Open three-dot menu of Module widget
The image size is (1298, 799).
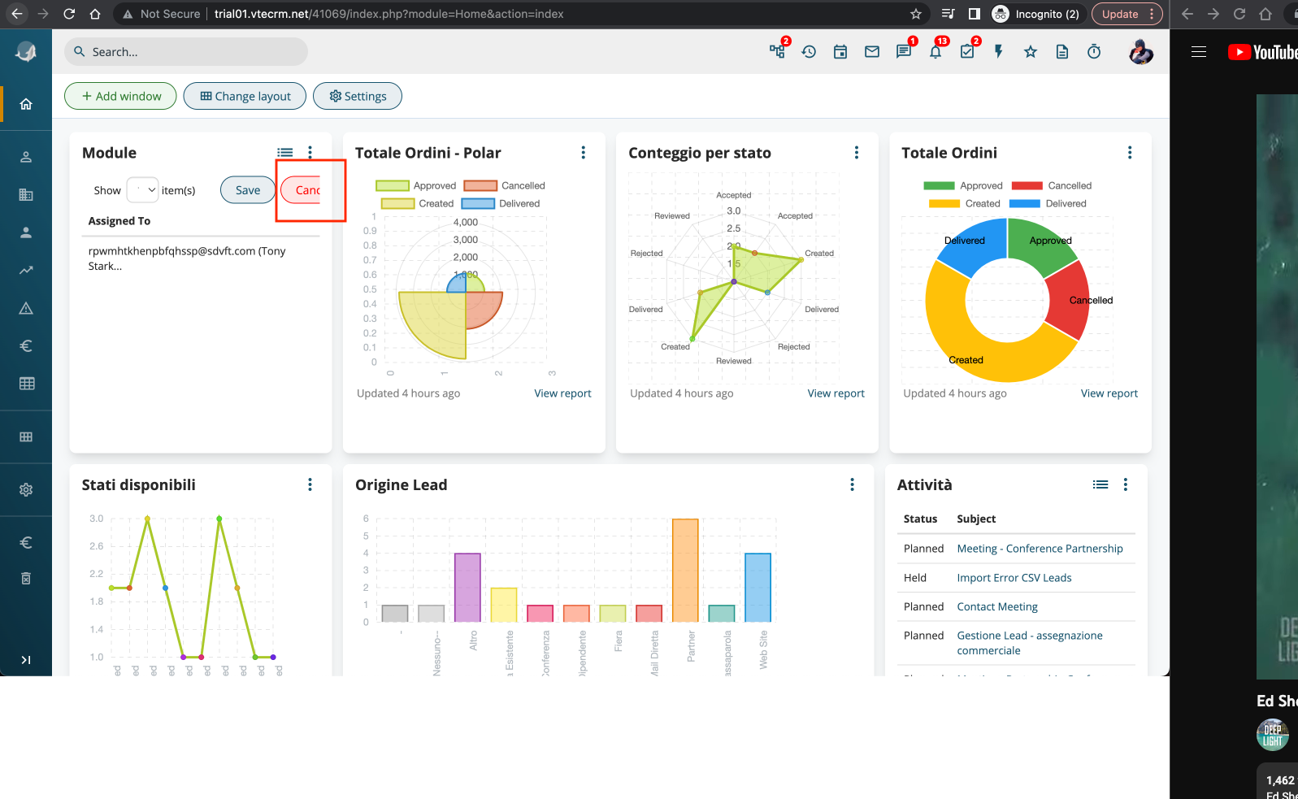pyautogui.click(x=310, y=153)
